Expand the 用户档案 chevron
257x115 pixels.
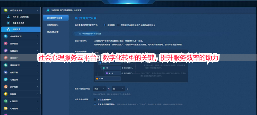37,87
